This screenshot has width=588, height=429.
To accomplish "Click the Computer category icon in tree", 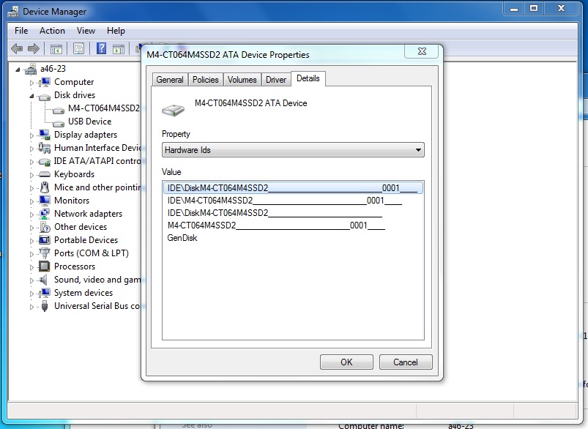I will click(x=45, y=82).
